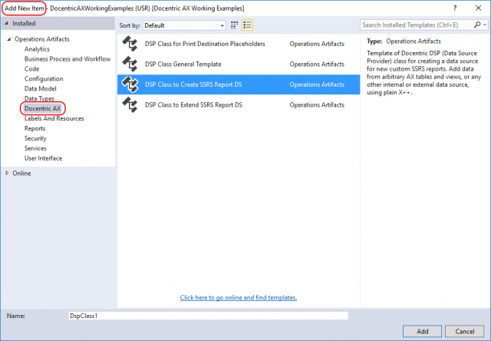The image size is (491, 341).
Task: Switch to small icons grid view
Action: (234, 25)
